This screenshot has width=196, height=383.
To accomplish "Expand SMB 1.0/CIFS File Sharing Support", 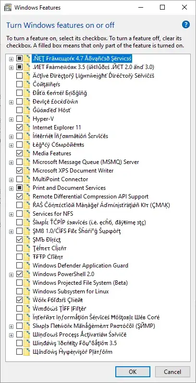I will pyautogui.click(x=11, y=232).
